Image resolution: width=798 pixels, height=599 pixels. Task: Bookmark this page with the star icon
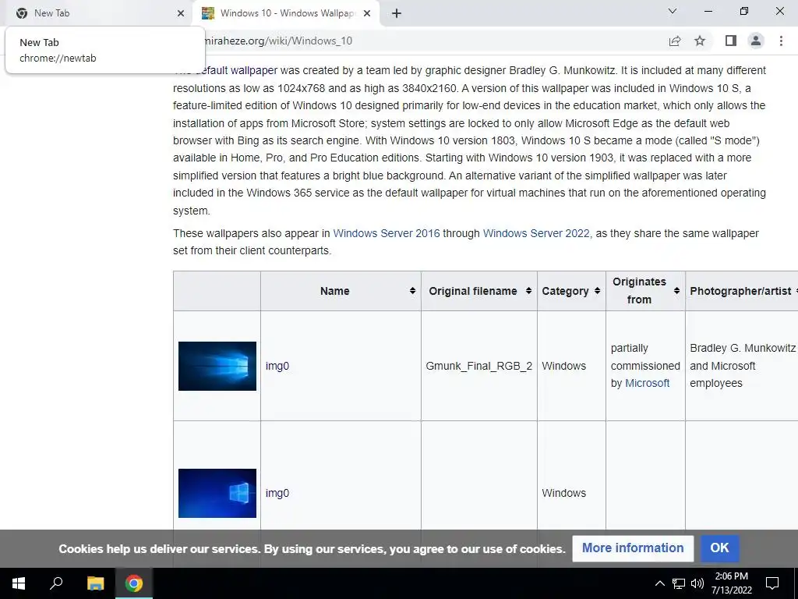[x=700, y=41]
